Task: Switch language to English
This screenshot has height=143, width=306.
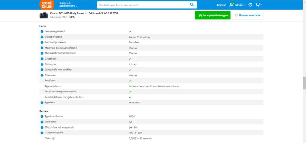Action: (221, 5)
